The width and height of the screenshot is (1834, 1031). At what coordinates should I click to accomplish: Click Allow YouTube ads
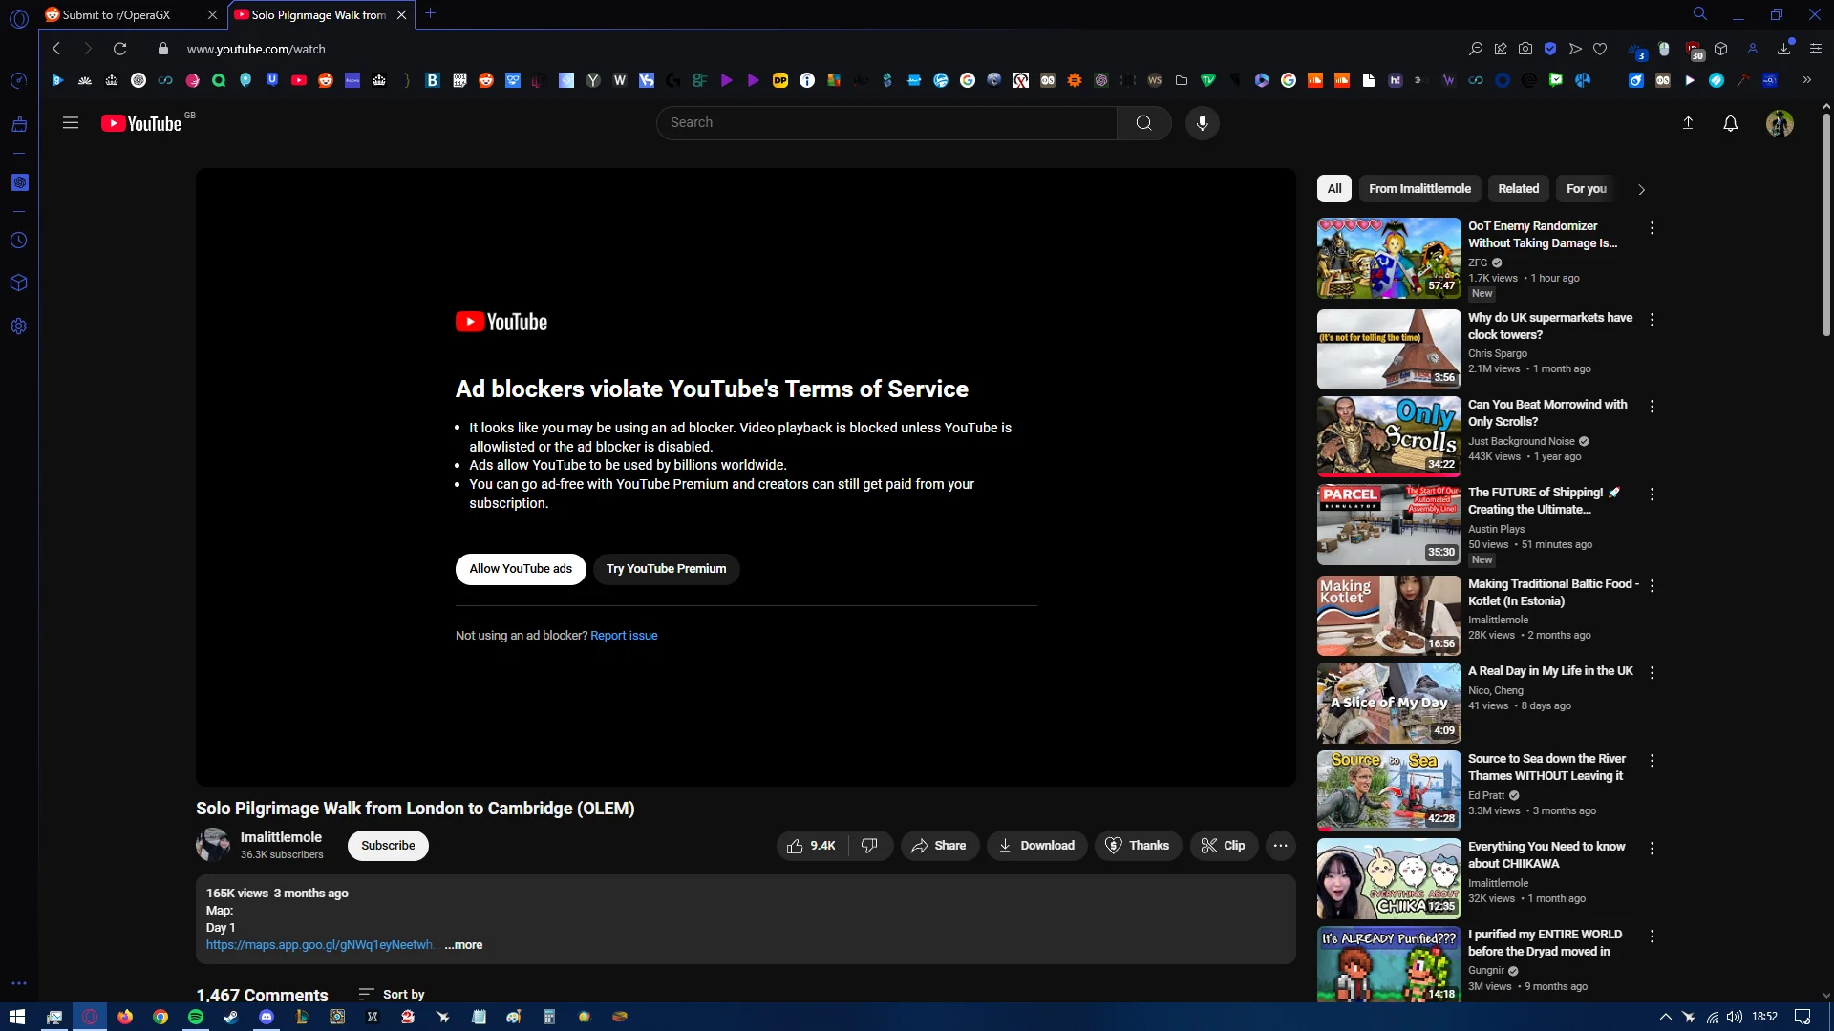(521, 569)
